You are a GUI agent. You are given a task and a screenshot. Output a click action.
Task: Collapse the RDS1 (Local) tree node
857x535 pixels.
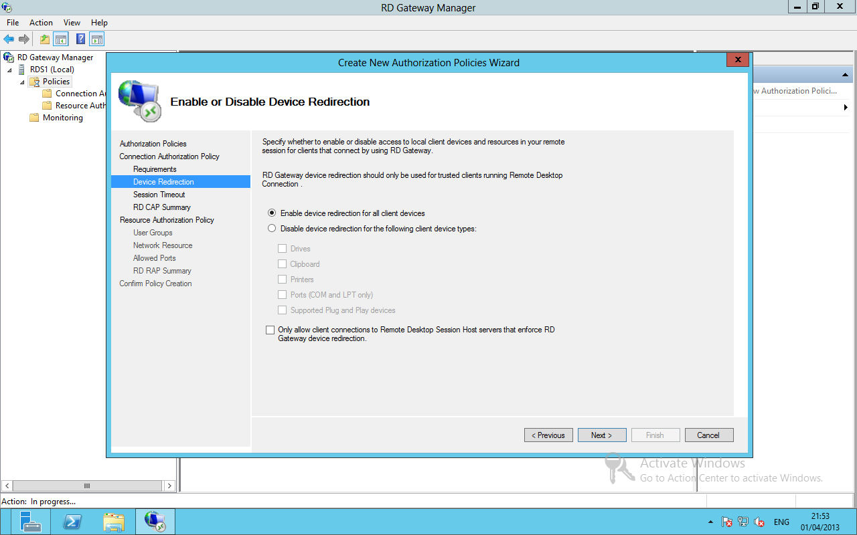pyautogui.click(x=10, y=70)
